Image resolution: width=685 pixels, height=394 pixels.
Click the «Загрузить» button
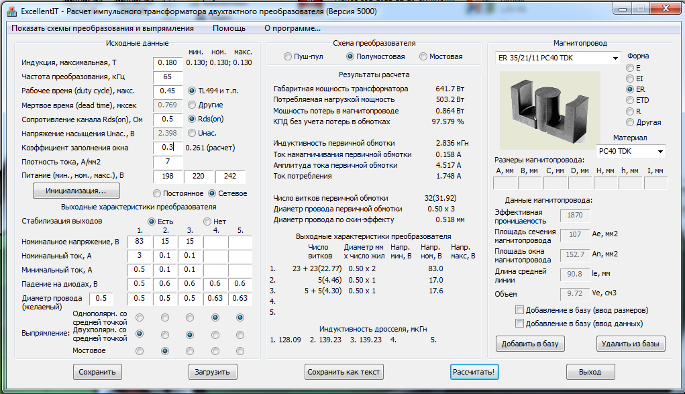click(x=212, y=372)
